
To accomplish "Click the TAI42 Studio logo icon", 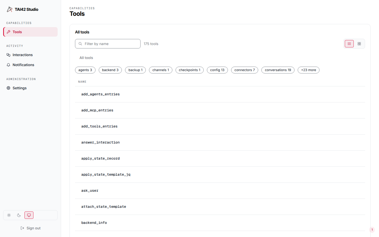I will 9,9.
